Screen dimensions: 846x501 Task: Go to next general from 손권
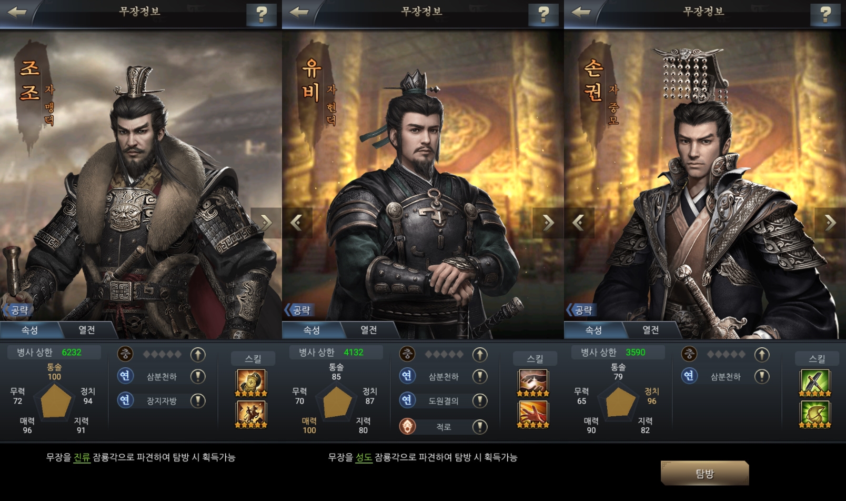830,223
